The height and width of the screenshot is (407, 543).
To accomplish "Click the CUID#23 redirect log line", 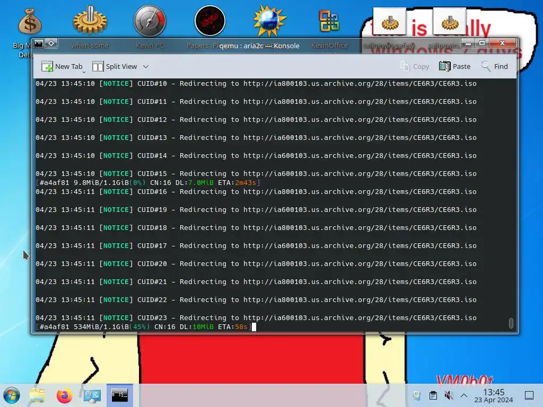I will pyautogui.click(x=256, y=317).
